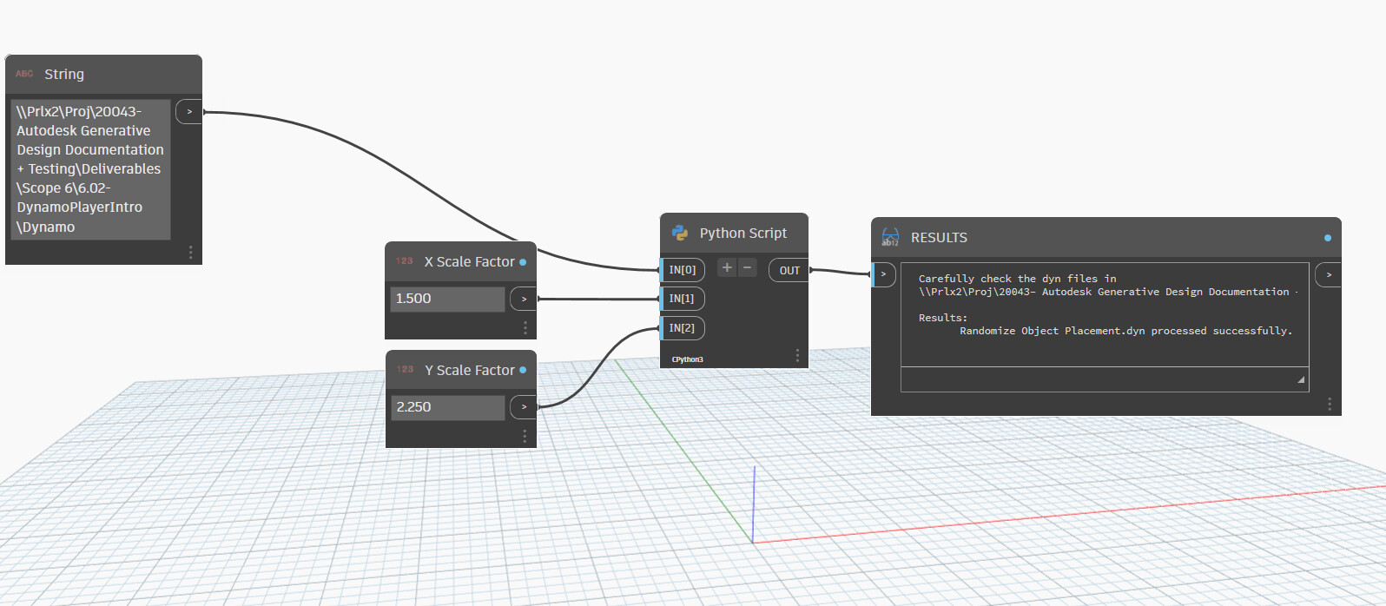The width and height of the screenshot is (1386, 606).
Task: Click the Y Scale Factor title label
Action: 470,370
